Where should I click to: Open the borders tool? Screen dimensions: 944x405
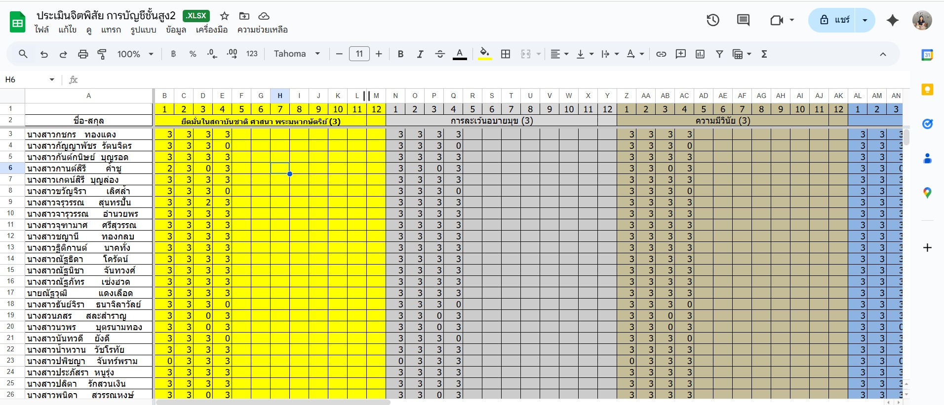pos(505,54)
